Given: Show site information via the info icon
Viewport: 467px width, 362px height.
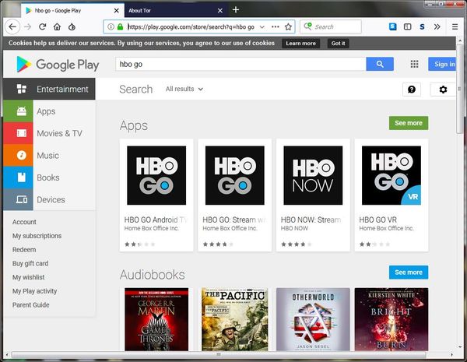Looking at the screenshot, I should (x=111, y=26).
